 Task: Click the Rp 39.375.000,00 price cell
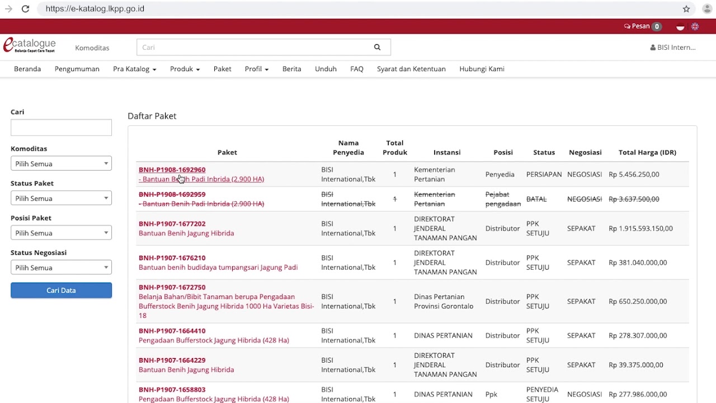636,365
